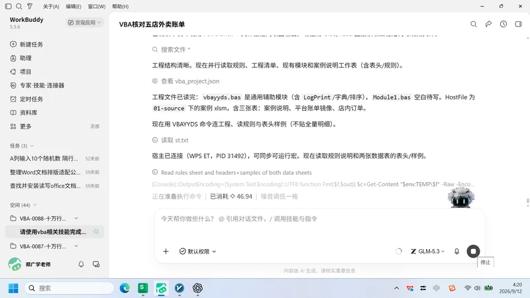Viewport: 530px width, 298px height.
Task: Add attachment with the plus button
Action: click(x=166, y=252)
